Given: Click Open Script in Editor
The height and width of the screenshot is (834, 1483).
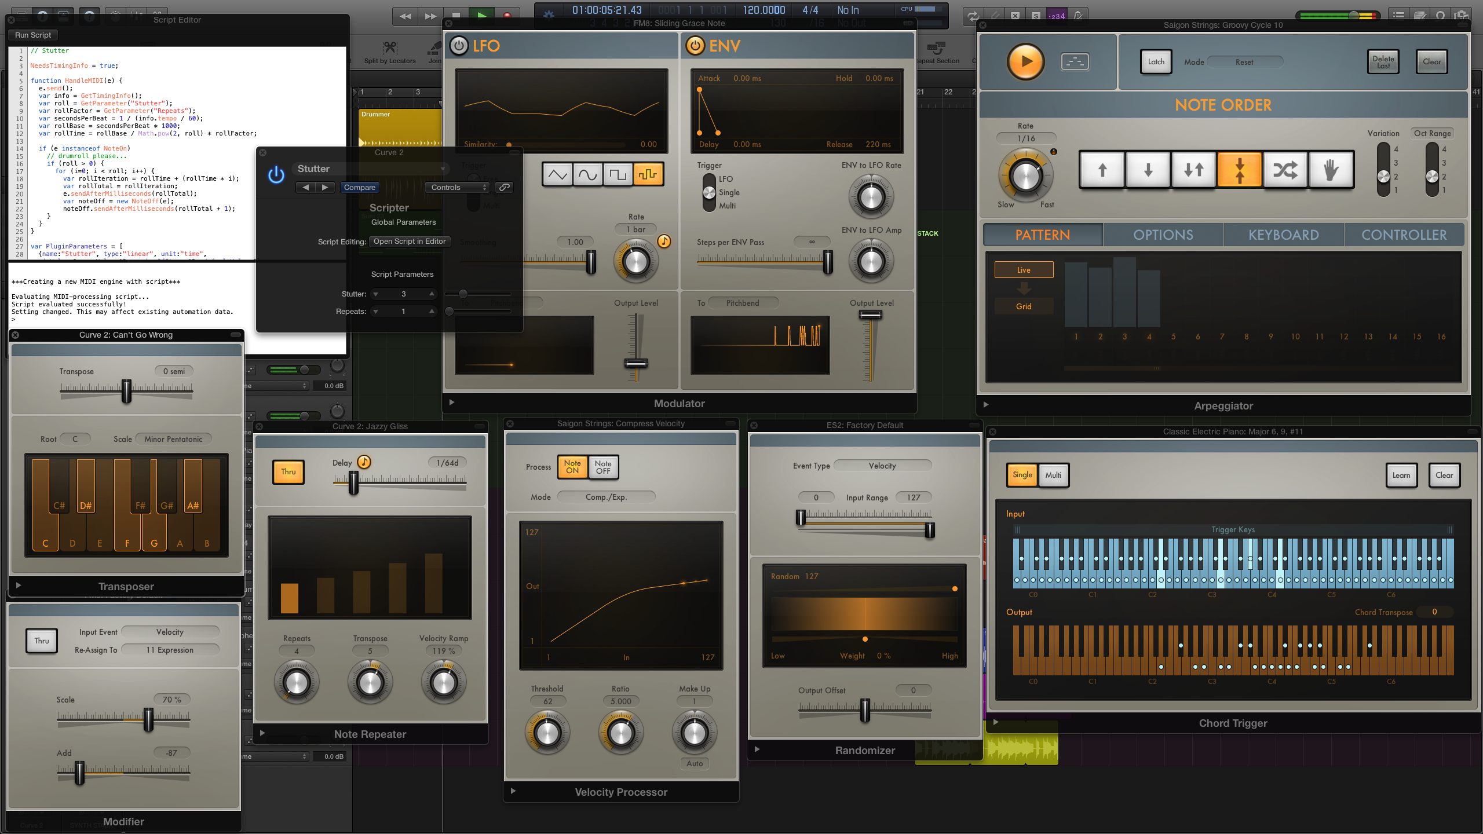Looking at the screenshot, I should click(x=409, y=242).
